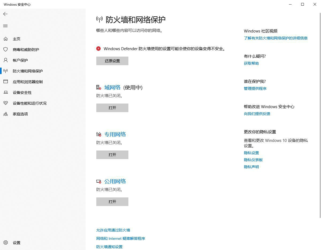
Task: Open the 专用网络 link
Action: click(115, 134)
